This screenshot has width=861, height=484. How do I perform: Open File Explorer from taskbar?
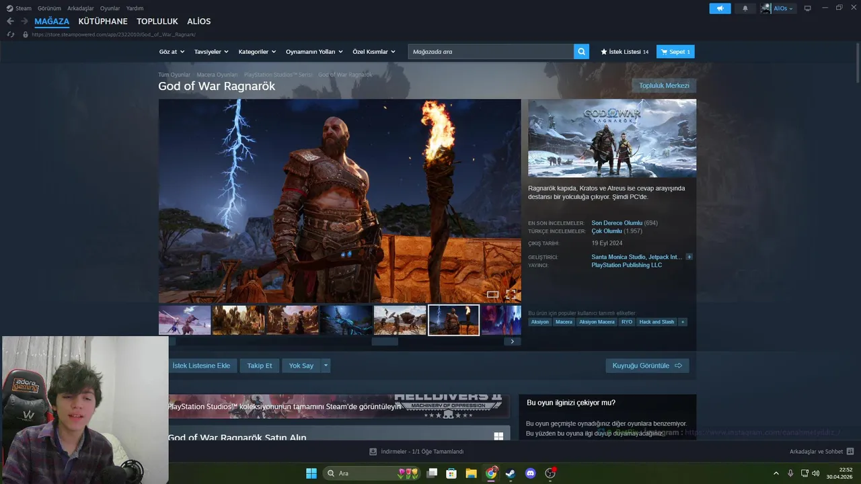[472, 473]
